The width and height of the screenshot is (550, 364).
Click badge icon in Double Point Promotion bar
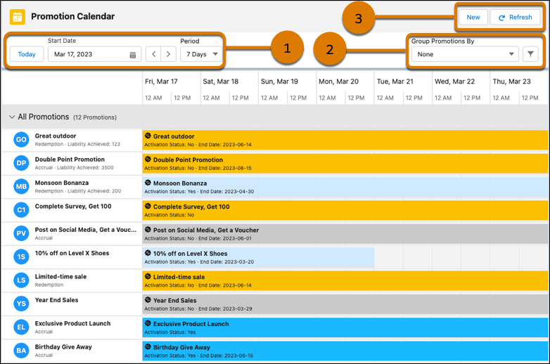[148, 159]
